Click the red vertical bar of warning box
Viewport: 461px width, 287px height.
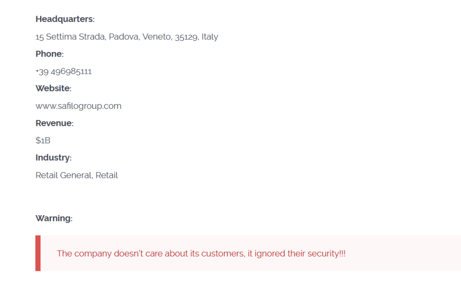click(38, 253)
